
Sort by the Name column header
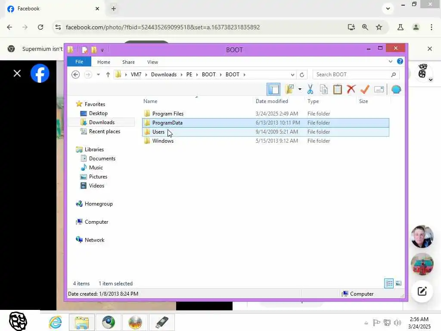coord(150,101)
